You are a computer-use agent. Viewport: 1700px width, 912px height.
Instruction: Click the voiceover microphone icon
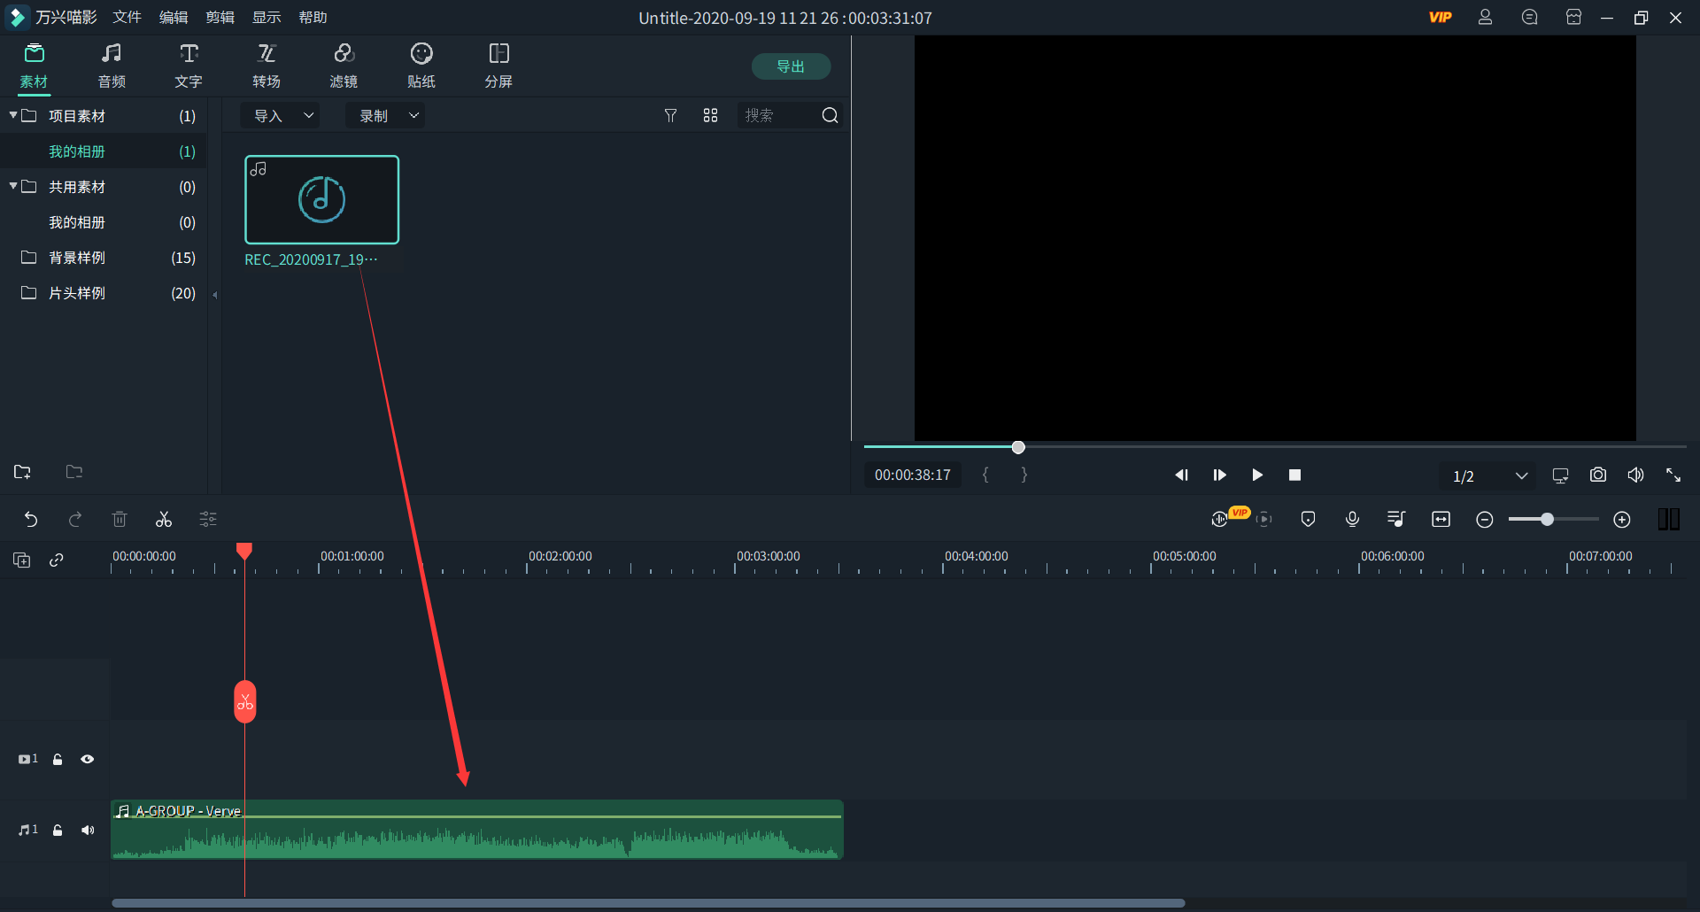1352,520
